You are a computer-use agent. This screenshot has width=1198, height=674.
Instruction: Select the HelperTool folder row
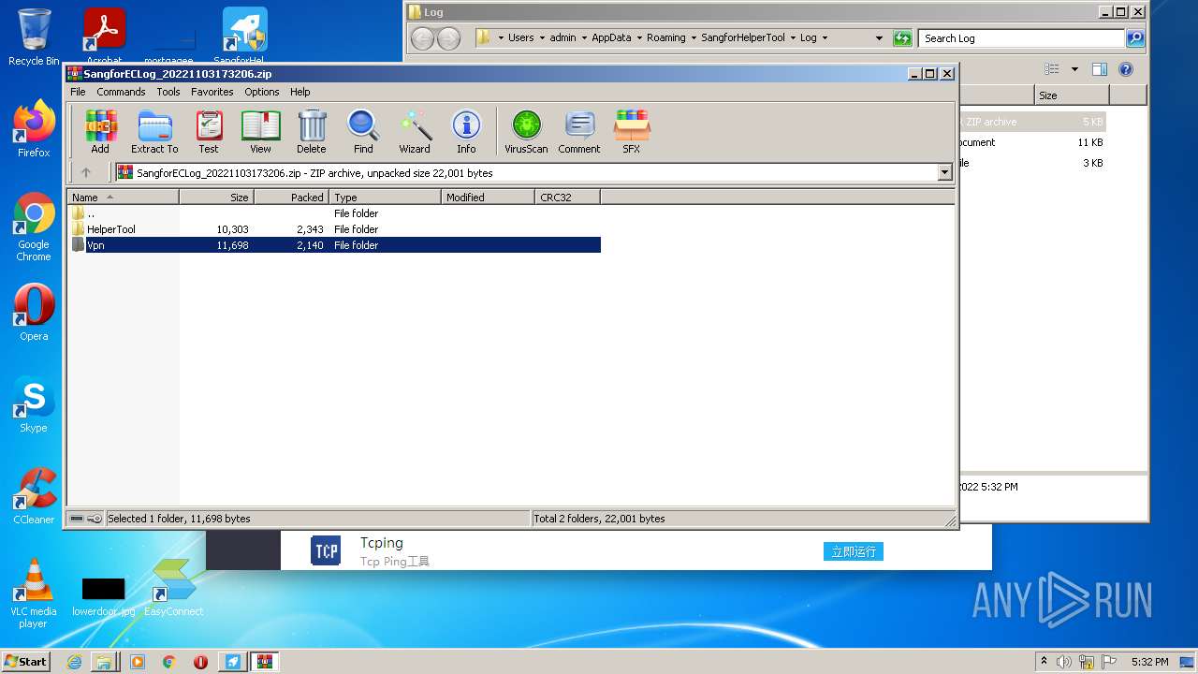pyautogui.click(x=334, y=229)
